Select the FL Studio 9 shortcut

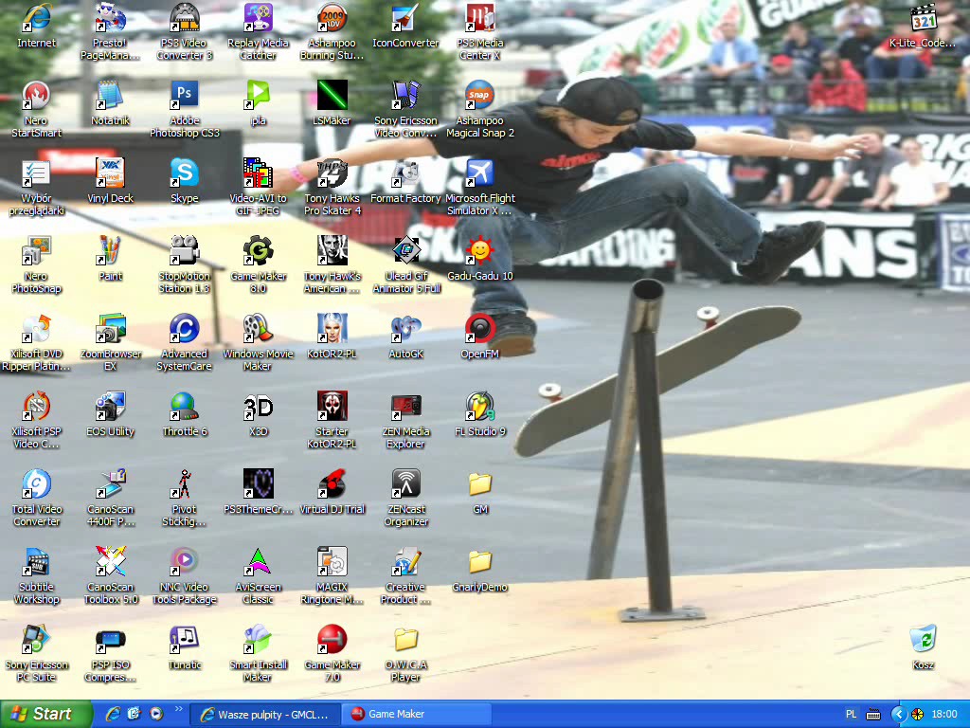pos(479,407)
